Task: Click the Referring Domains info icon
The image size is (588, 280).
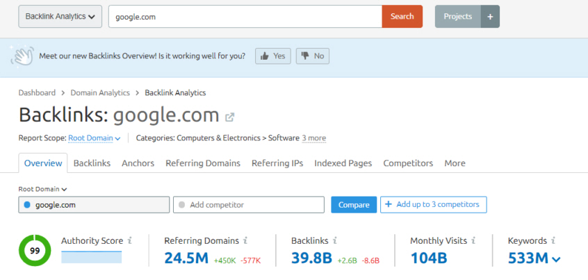Action: tap(245, 240)
